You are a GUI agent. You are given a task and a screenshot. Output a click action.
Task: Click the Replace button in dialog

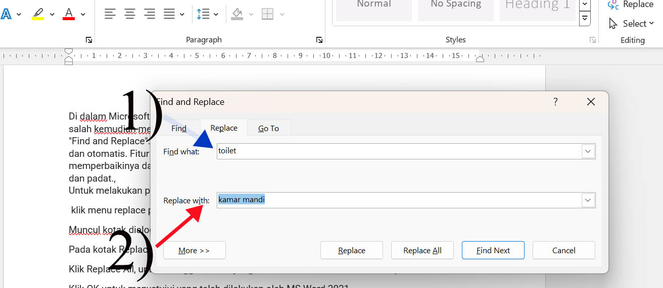(x=352, y=250)
